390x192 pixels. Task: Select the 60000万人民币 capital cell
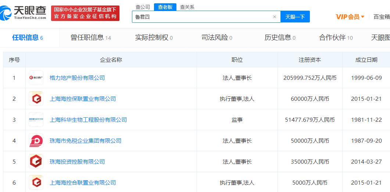point(310,99)
